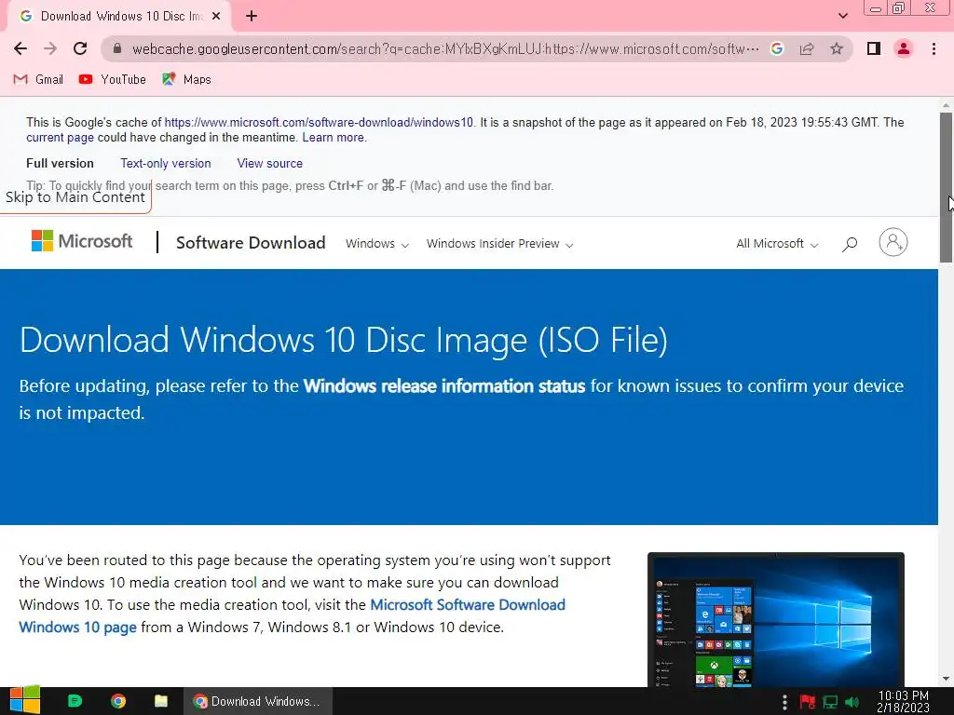Click the Google icon in address bar
The height and width of the screenshot is (715, 954).
(777, 48)
